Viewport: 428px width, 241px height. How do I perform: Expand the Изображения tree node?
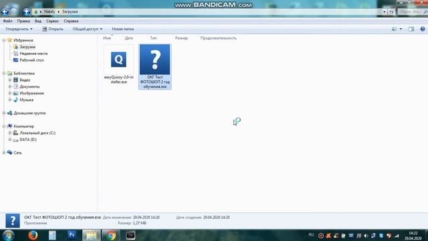tap(10, 93)
